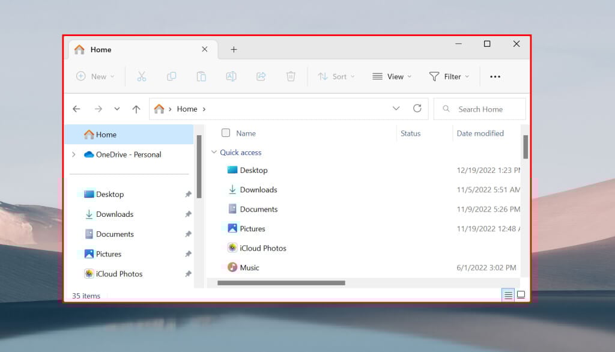Switch to large thumbnails view button
This screenshot has height=352, width=615.
[521, 295]
